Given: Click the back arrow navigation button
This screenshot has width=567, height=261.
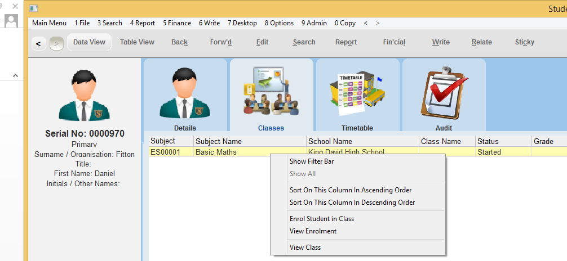Looking at the screenshot, I should 38,43.
